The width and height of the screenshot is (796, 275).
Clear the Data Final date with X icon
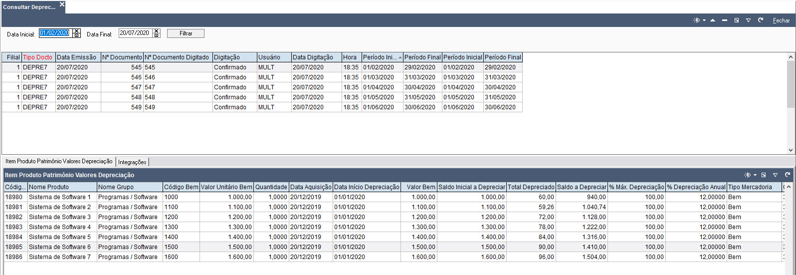tap(156, 31)
